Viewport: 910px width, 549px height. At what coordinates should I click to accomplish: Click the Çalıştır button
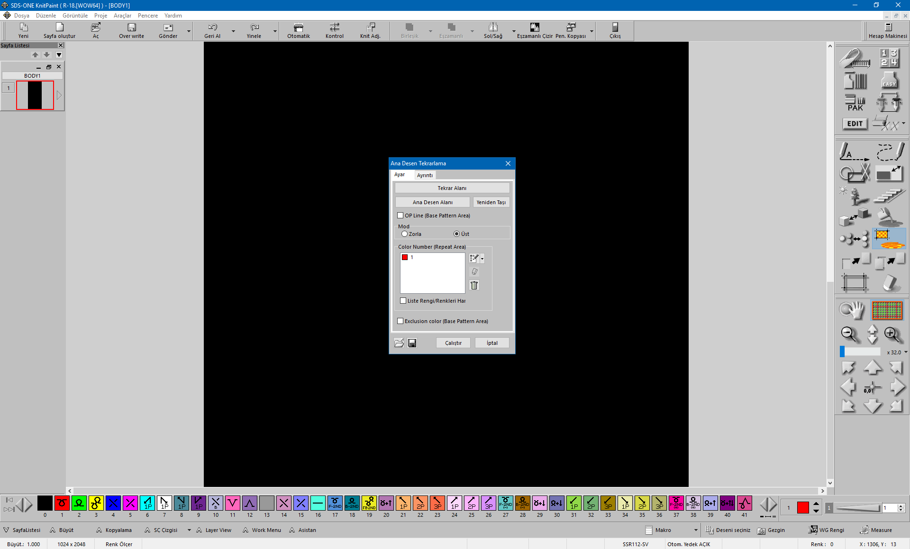pyautogui.click(x=453, y=343)
